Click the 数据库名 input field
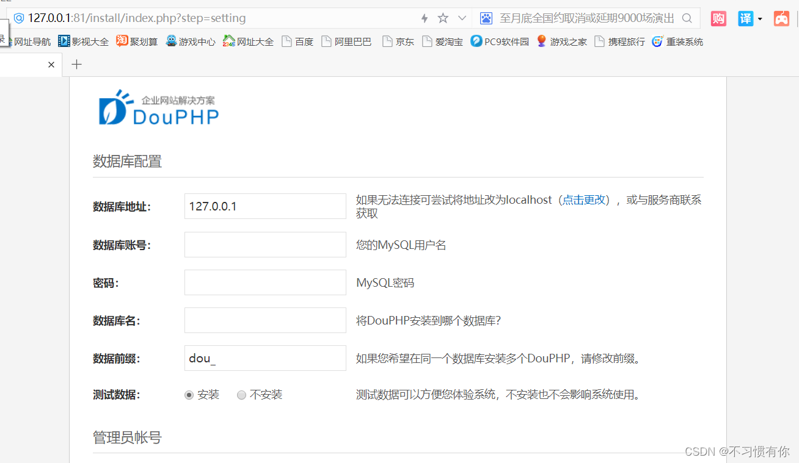Screen dimensions: 799x463 (265, 320)
